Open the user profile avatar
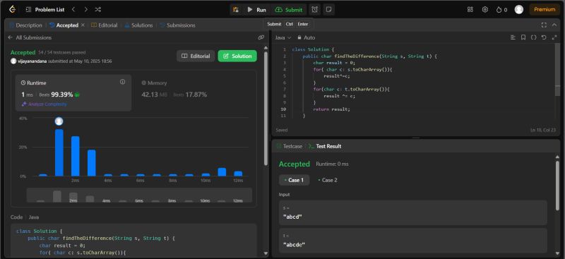The height and width of the screenshot is (259, 565). 519,10
